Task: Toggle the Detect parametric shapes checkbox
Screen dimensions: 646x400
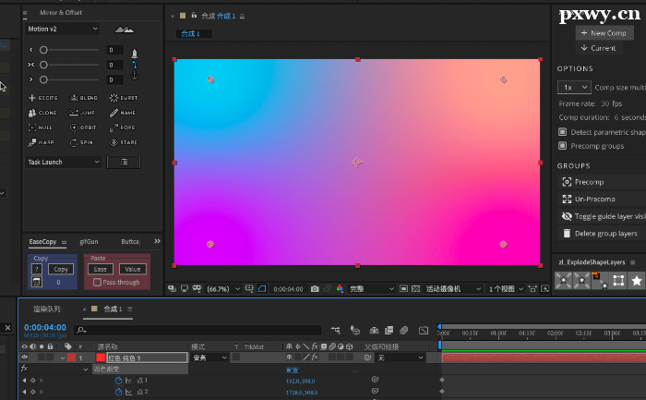Action: click(x=562, y=132)
